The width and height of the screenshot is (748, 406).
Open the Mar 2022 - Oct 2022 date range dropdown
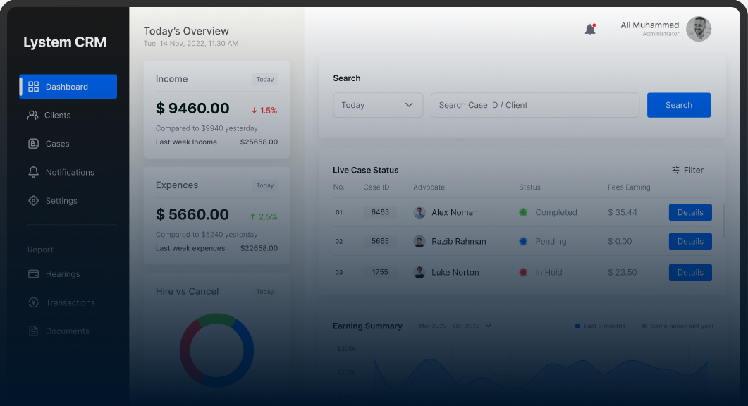click(x=455, y=326)
